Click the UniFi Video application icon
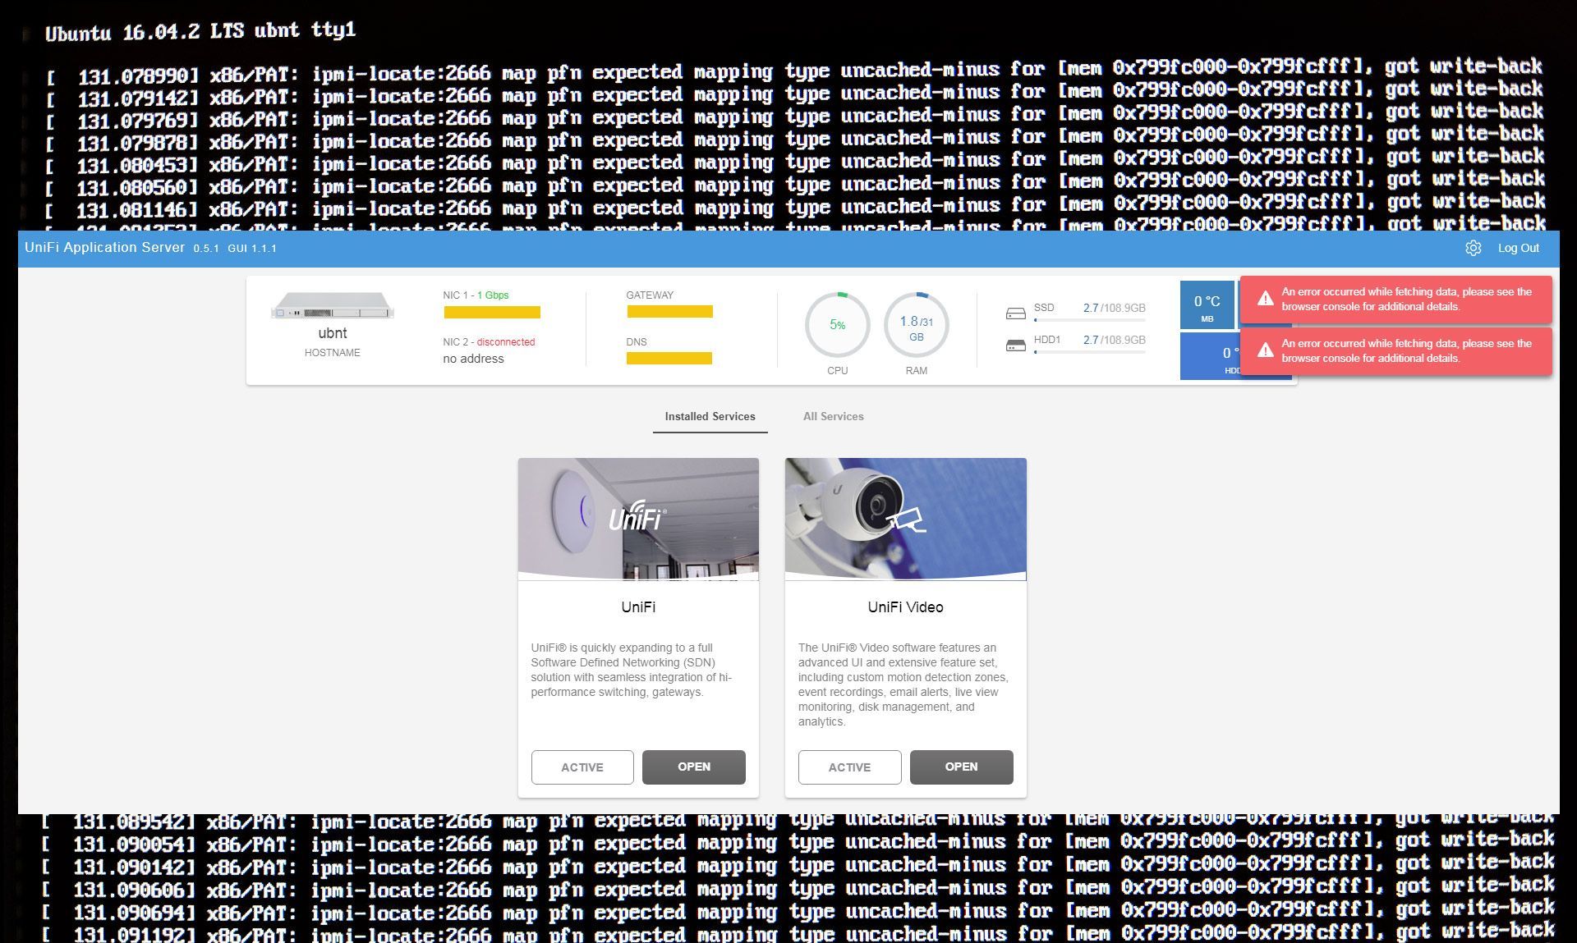 (x=905, y=518)
